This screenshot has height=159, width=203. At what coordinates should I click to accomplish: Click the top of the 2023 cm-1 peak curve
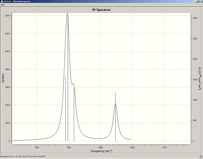(x=115, y=104)
